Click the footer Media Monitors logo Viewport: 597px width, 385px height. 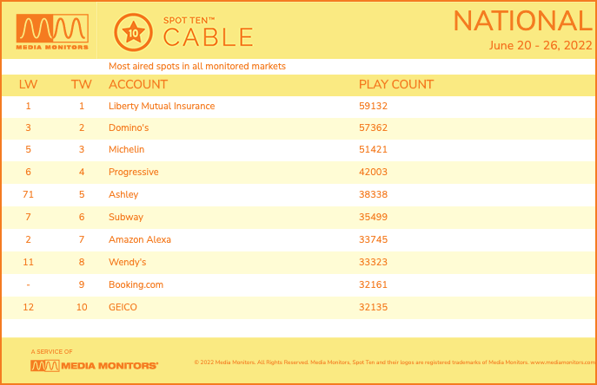pyautogui.click(x=94, y=366)
